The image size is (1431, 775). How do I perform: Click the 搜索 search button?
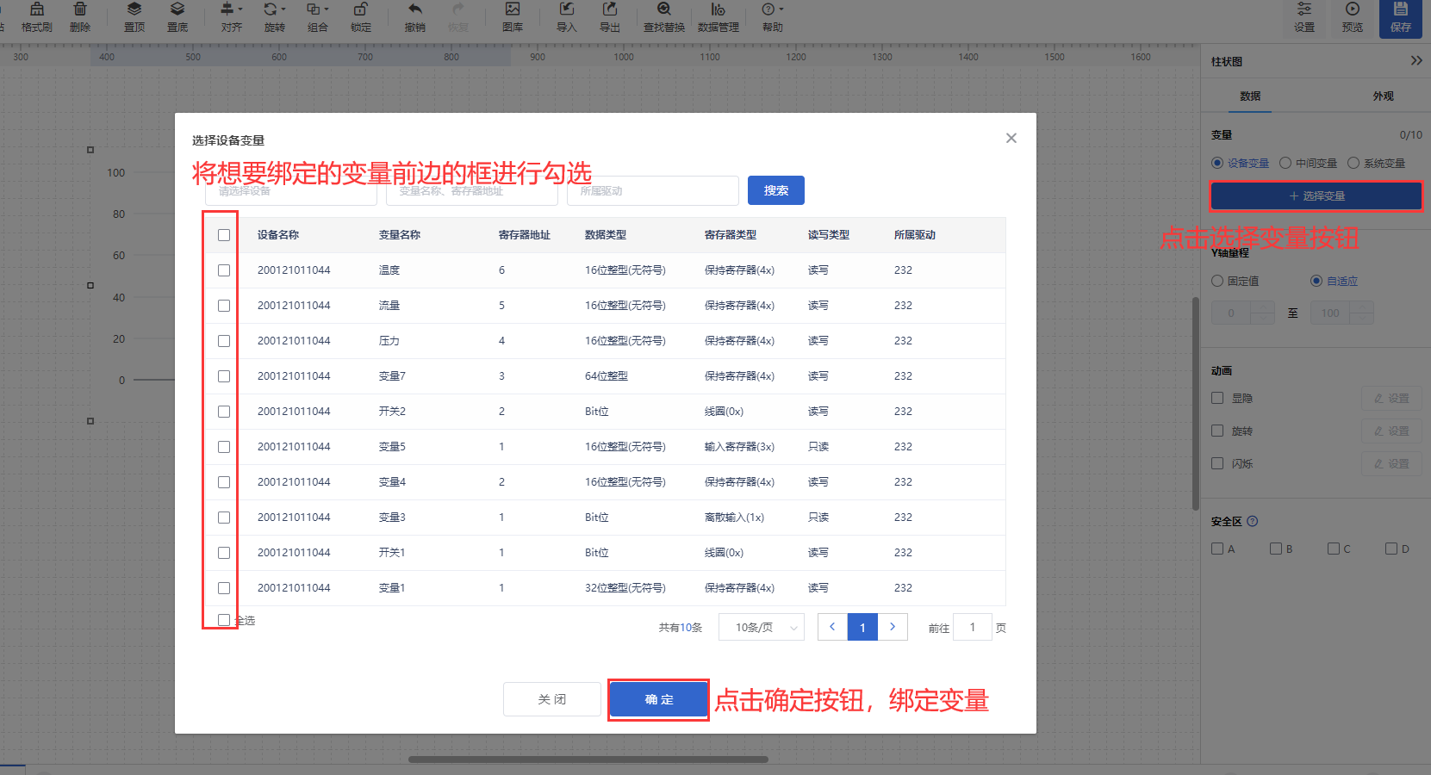(x=776, y=190)
